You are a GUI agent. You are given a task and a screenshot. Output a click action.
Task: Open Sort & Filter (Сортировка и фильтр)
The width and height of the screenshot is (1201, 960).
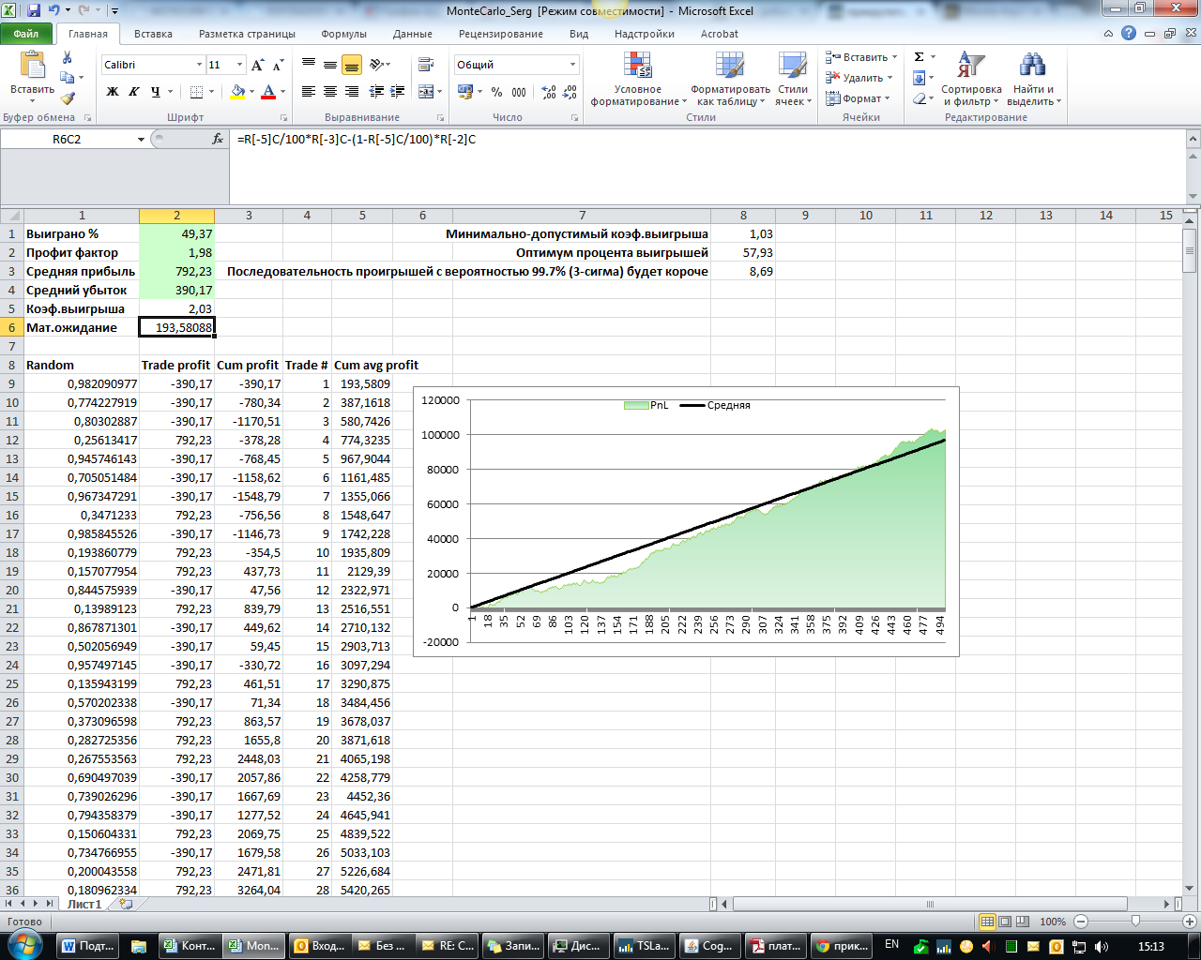[971, 80]
